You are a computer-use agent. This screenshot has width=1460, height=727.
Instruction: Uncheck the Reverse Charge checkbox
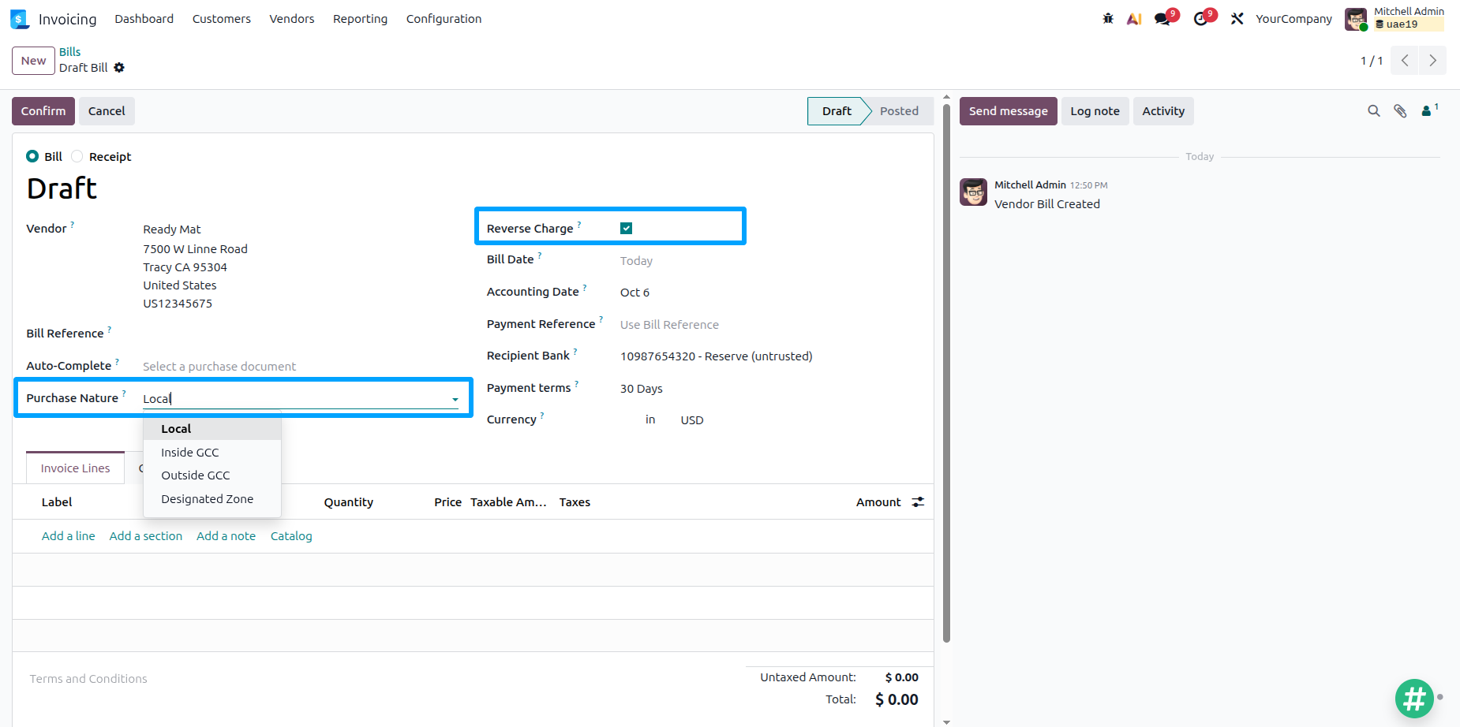pyautogui.click(x=626, y=229)
